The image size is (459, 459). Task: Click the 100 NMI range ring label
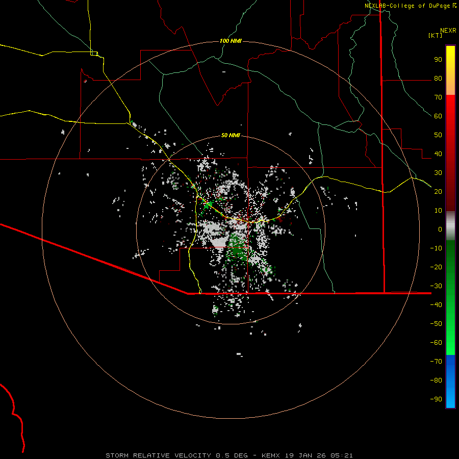(231, 41)
